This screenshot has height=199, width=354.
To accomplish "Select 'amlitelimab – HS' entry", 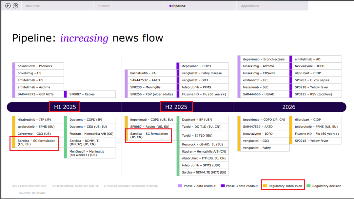I will click(38, 80).
